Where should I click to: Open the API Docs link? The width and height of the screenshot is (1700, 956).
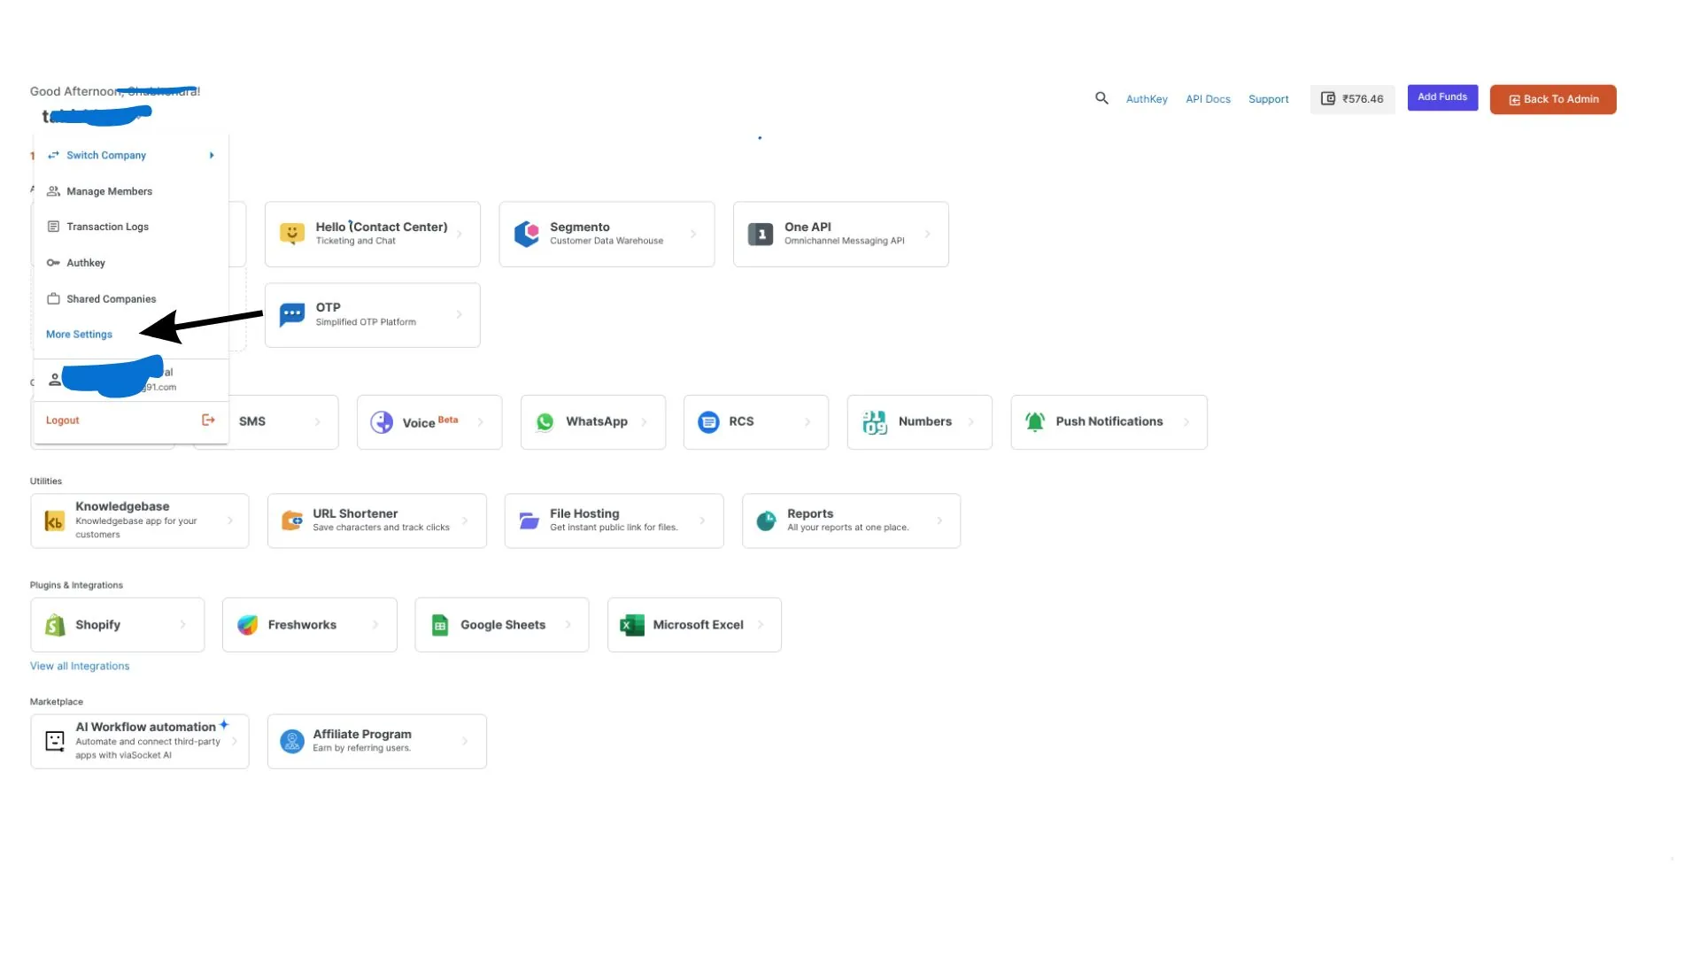click(1208, 99)
